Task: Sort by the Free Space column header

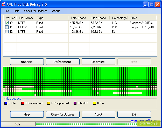Action: [100, 18]
